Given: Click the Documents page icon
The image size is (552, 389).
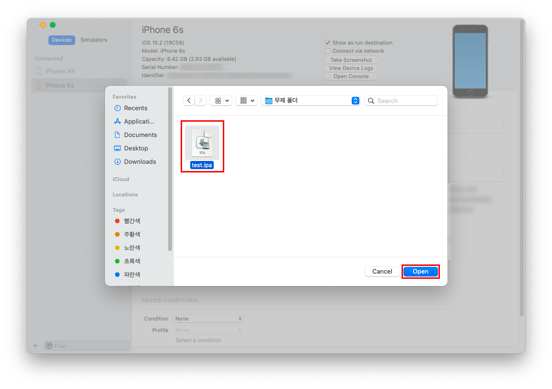Looking at the screenshot, I should (x=117, y=135).
